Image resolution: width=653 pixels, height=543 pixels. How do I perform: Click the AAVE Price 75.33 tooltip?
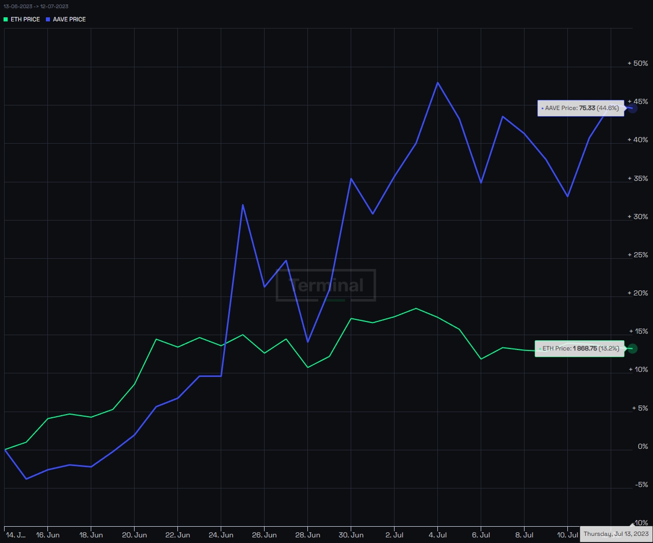581,108
